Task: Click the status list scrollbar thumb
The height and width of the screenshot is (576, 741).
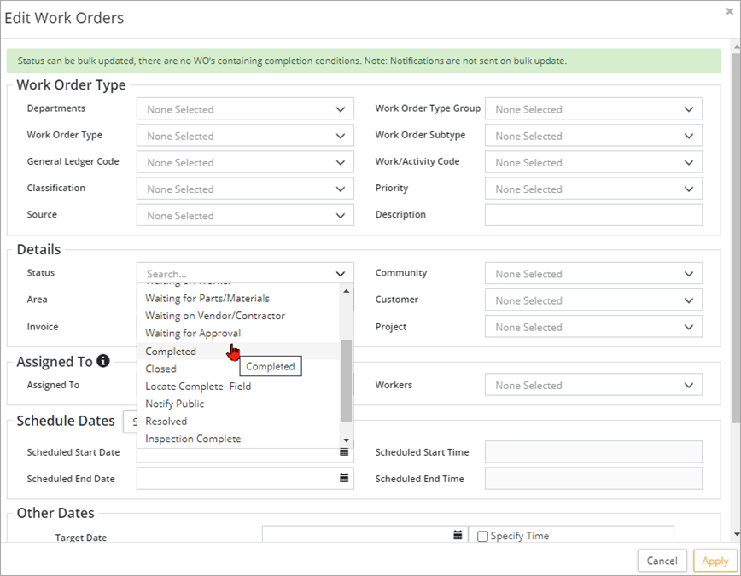Action: point(346,380)
